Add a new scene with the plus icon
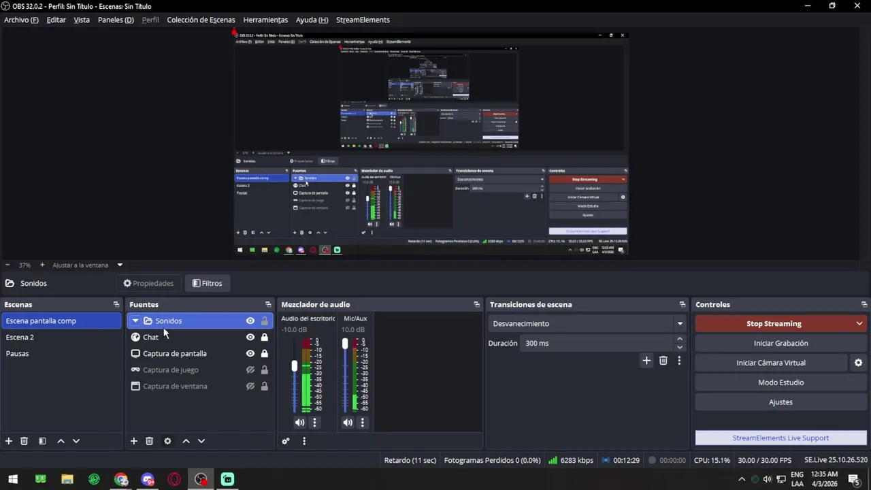The image size is (871, 490). tap(9, 441)
